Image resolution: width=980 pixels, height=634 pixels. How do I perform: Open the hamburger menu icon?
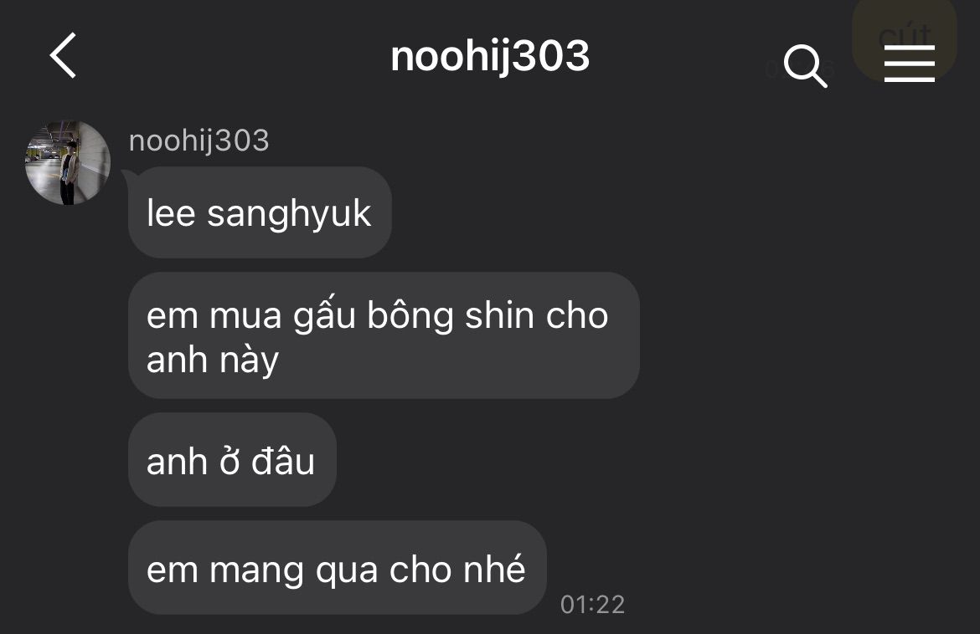[x=909, y=63]
